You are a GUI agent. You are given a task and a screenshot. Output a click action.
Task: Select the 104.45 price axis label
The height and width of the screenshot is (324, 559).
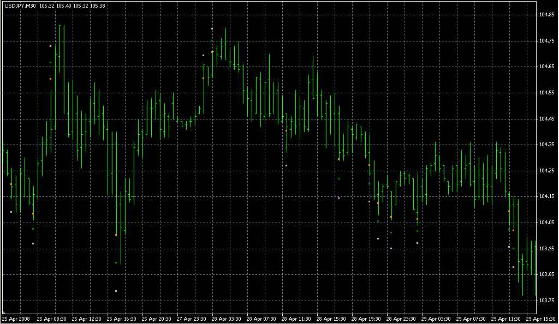pos(548,118)
